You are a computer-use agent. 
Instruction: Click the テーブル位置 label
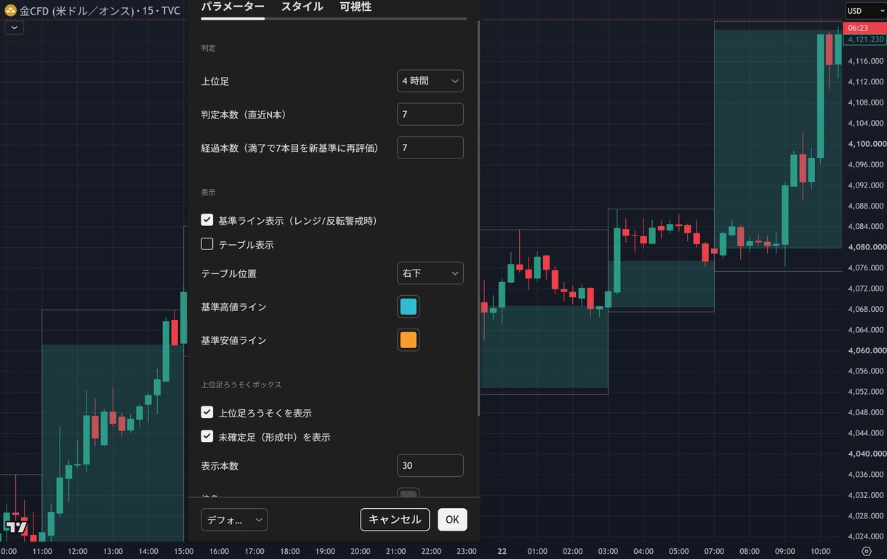coord(229,273)
